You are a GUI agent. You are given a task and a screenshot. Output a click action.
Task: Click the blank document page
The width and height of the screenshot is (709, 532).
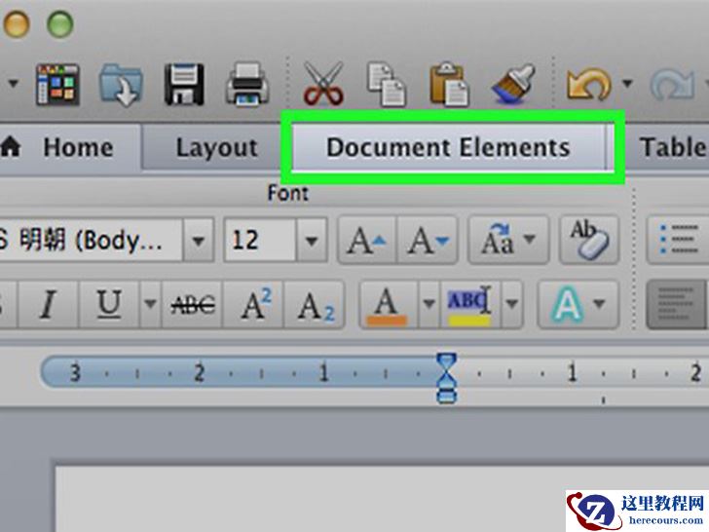382,500
